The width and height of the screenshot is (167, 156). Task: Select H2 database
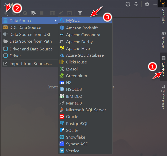(85, 82)
